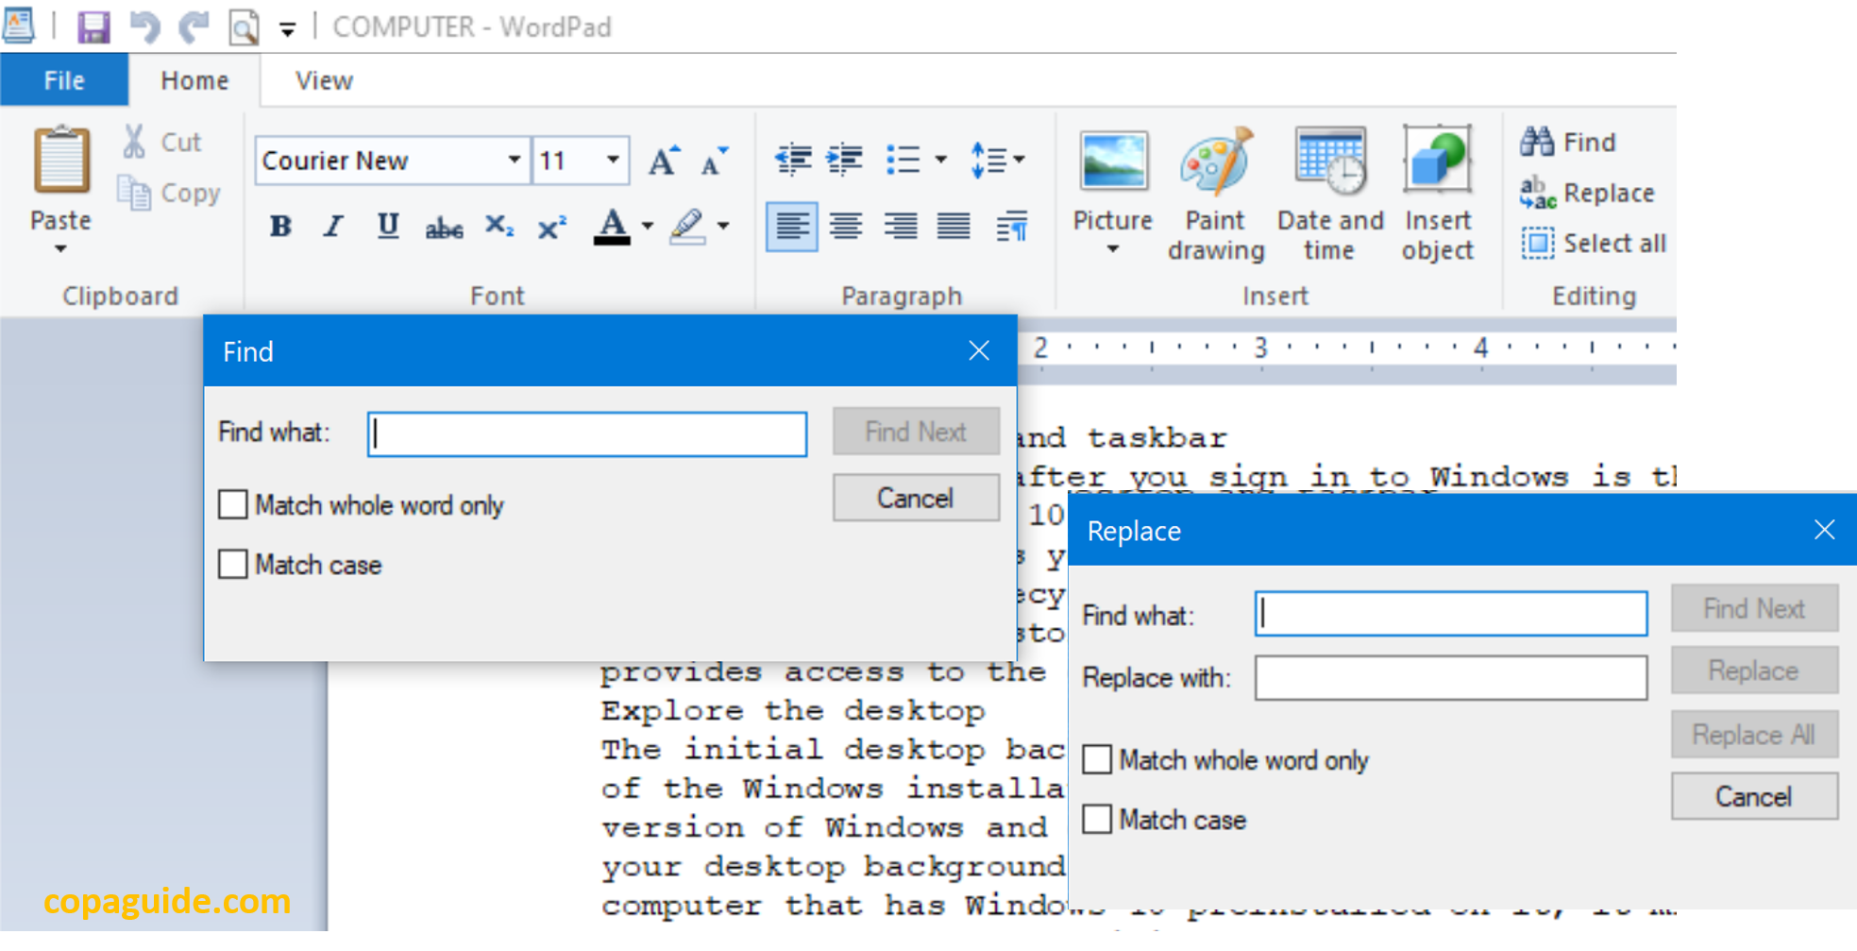The height and width of the screenshot is (951, 1857).
Task: Enable Match case in the Find dialog
Action: click(233, 564)
